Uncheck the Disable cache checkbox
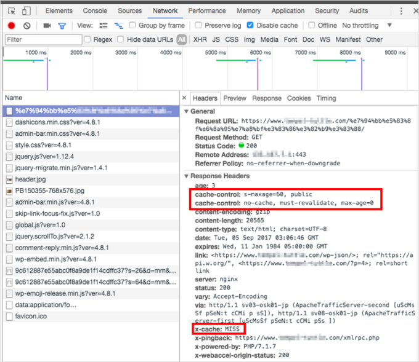 point(250,25)
